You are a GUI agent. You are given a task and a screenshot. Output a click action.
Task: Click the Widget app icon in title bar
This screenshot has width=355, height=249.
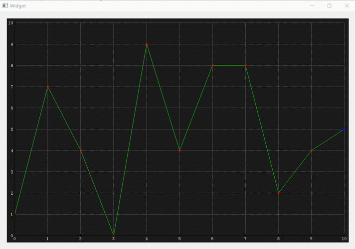[x=5, y=5]
